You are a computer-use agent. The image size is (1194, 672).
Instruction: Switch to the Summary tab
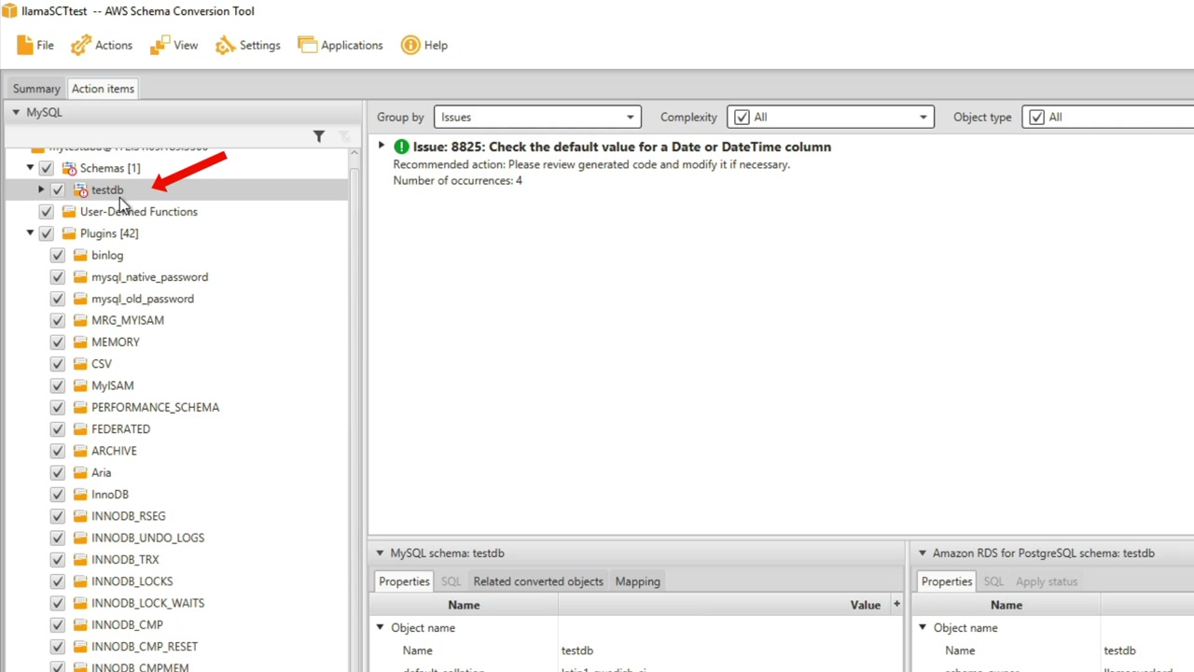[x=36, y=89]
